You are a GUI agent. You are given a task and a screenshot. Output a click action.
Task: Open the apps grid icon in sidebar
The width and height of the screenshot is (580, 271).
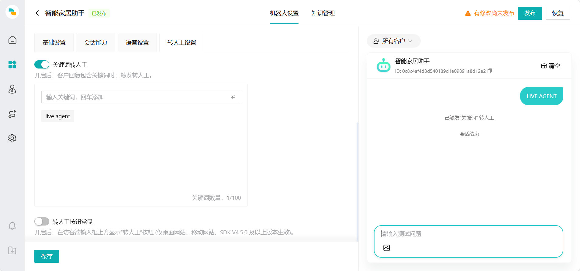(12, 65)
